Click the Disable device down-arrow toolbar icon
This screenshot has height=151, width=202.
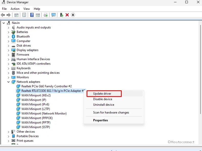73,15
